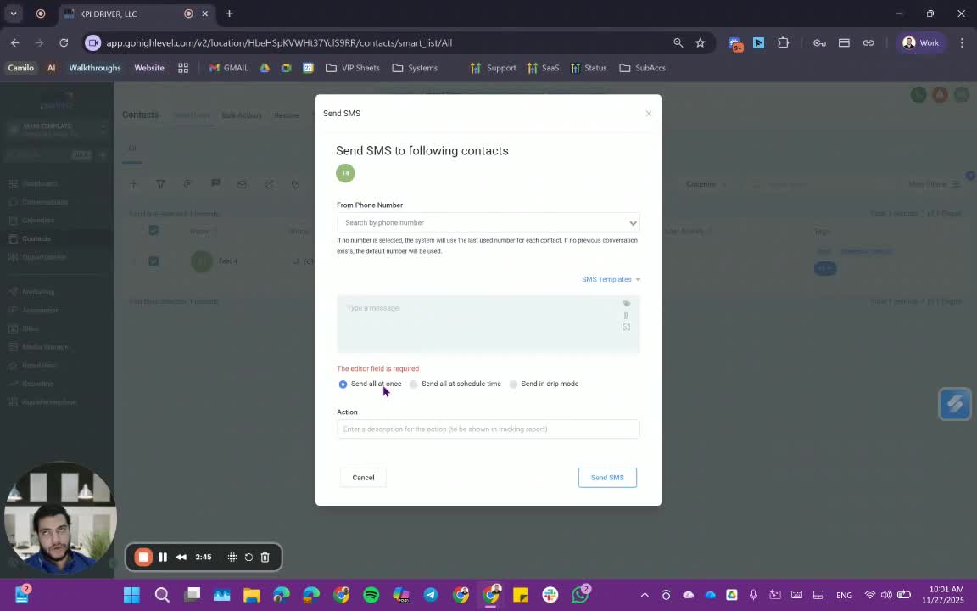Stop the screen recording

tap(143, 558)
